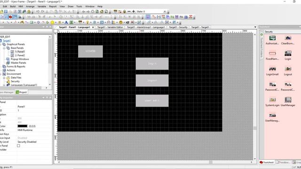Open the Arrange menu
The width and height of the screenshot is (301, 169).
click(x=30, y=6)
